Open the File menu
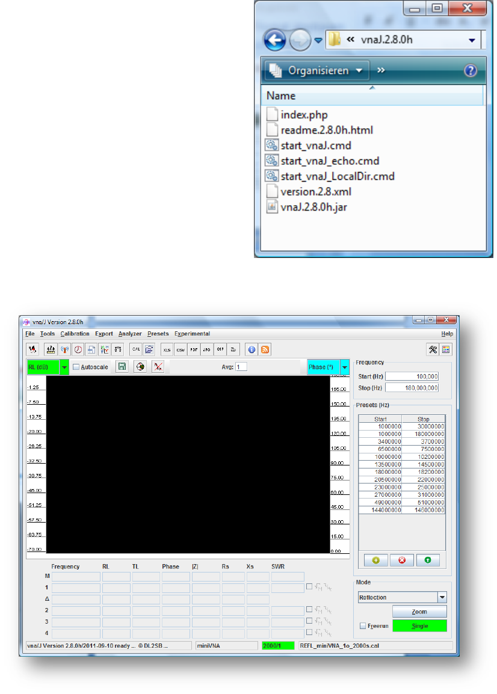 click(29, 334)
